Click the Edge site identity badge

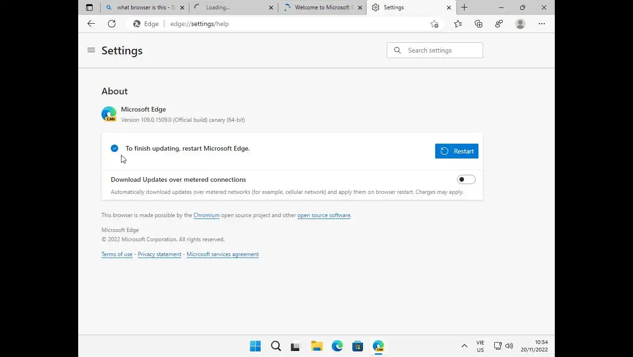146,24
